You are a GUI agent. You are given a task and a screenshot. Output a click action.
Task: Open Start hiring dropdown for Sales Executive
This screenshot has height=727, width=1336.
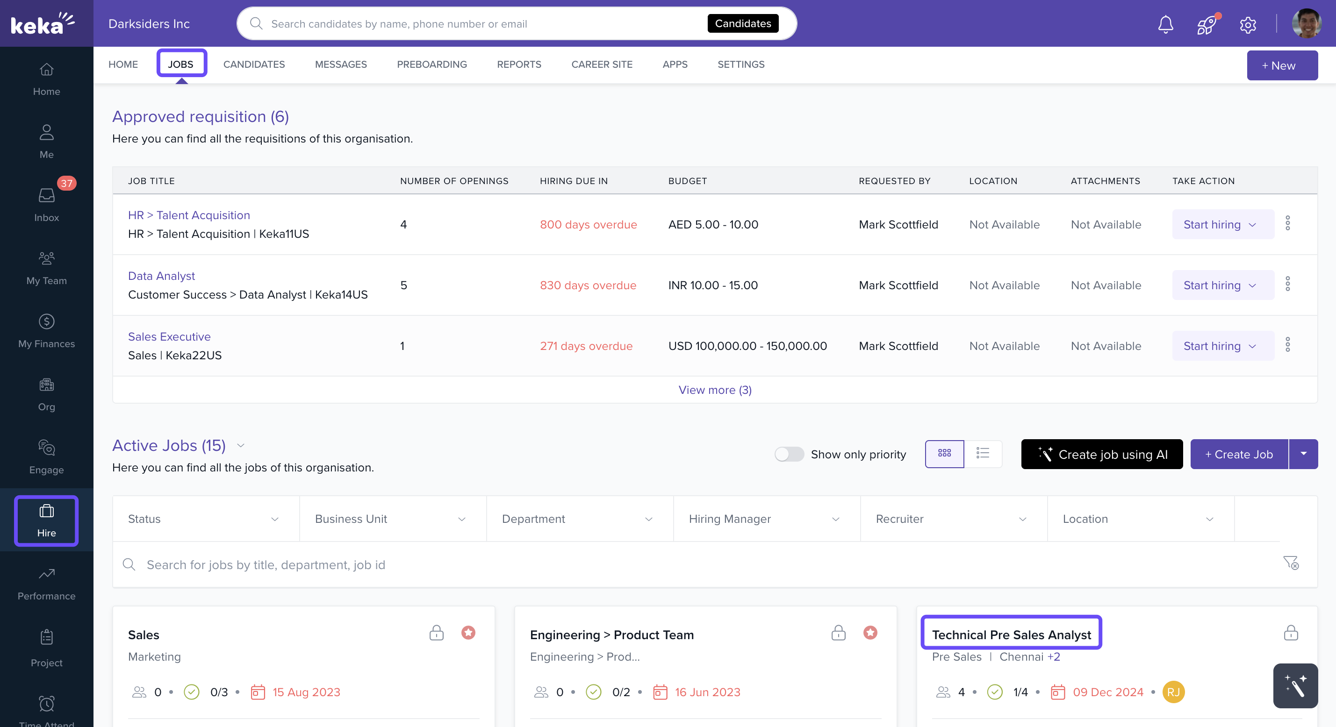[x=1222, y=346]
